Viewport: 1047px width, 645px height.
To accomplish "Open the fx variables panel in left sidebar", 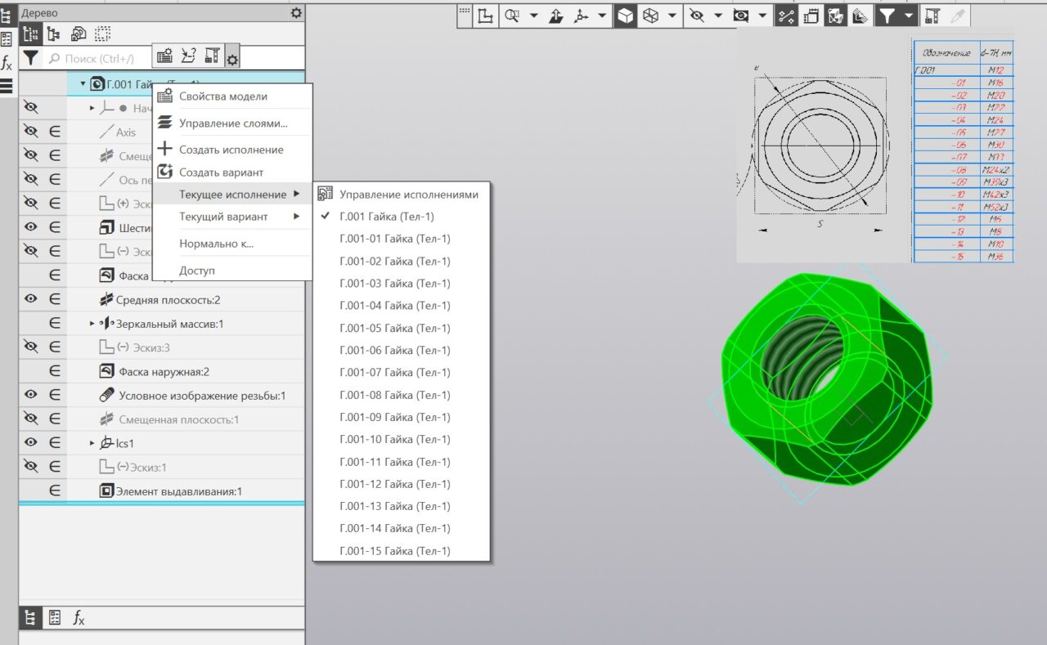I will pyautogui.click(x=7, y=62).
